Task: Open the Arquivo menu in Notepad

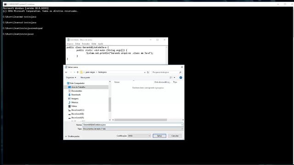Action: 70,44
